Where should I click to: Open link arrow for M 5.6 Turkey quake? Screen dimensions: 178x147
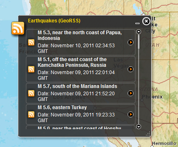coord(131,114)
